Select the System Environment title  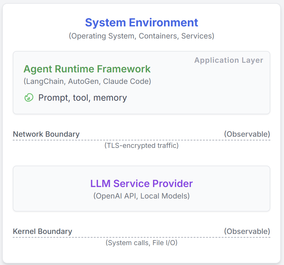tap(142, 22)
